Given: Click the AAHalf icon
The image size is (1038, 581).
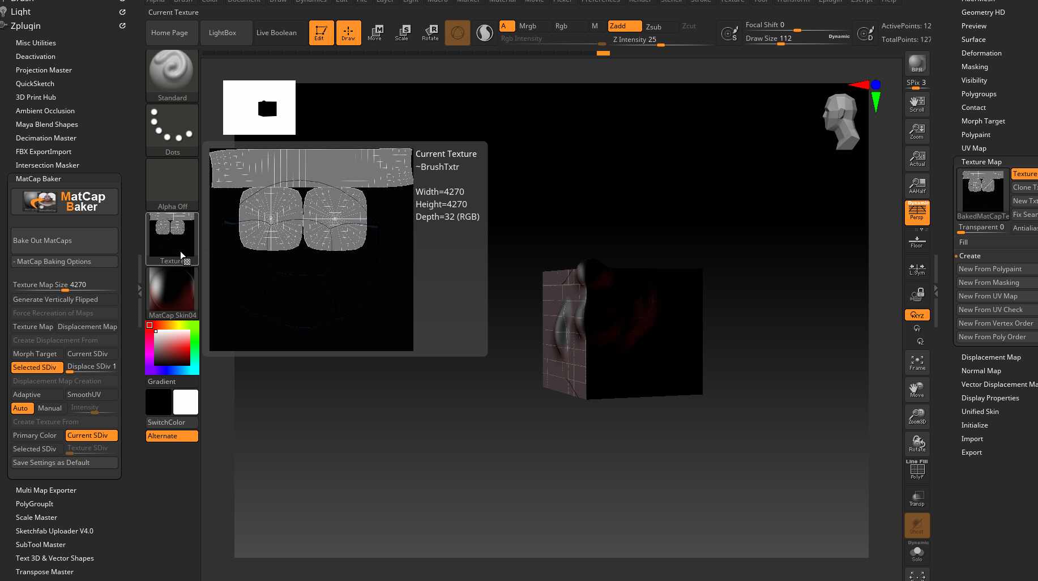Looking at the screenshot, I should click(x=917, y=186).
